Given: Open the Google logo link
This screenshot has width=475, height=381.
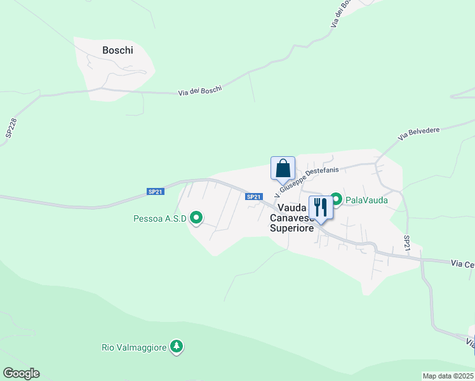Looking at the screenshot, I should coord(21,373).
